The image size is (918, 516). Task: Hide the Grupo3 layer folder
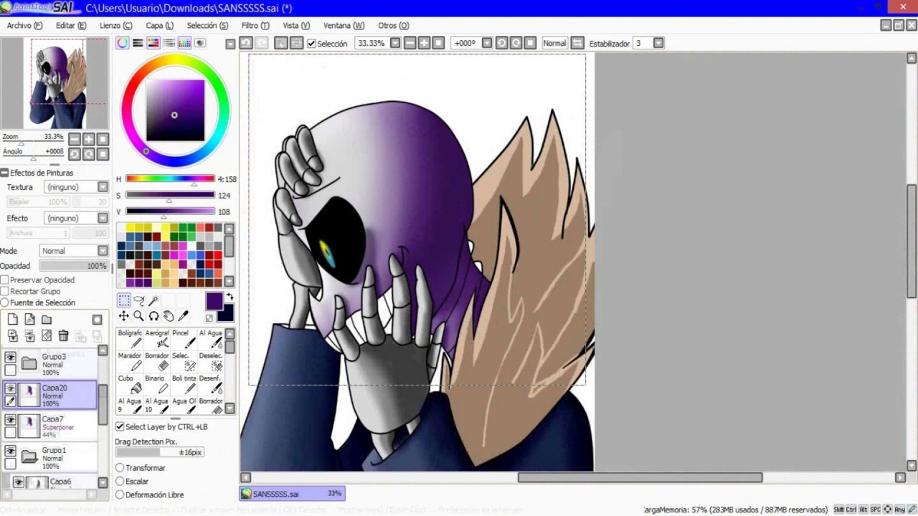(x=10, y=357)
